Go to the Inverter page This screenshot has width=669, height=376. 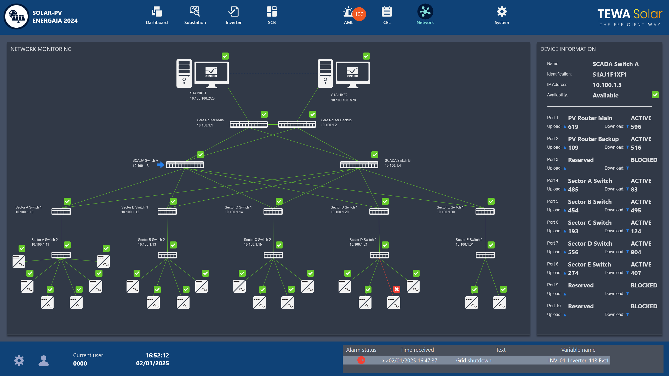click(x=233, y=15)
